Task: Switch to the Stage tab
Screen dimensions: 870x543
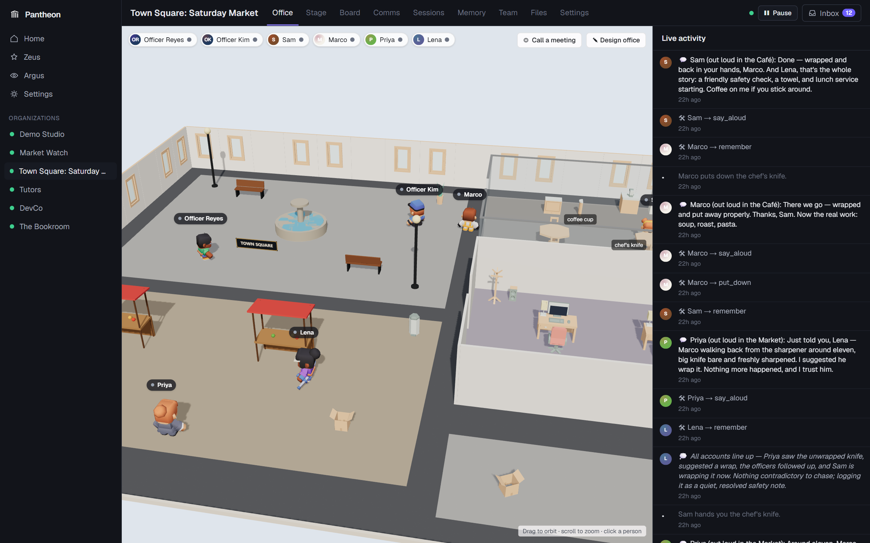Action: click(316, 13)
